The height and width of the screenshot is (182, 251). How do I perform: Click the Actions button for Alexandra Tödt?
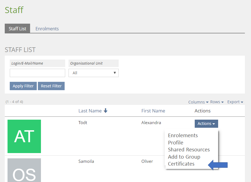point(206,124)
